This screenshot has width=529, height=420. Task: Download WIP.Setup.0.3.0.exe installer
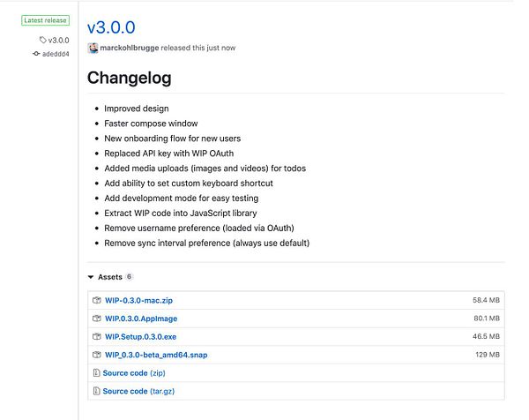pos(146,337)
